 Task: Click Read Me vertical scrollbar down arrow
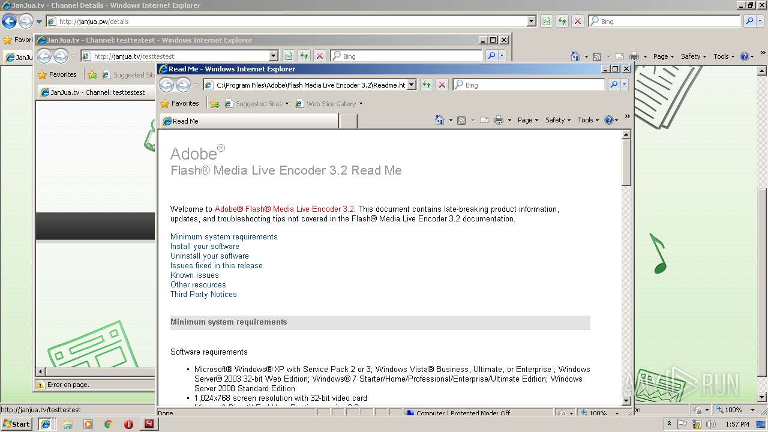tap(626, 401)
